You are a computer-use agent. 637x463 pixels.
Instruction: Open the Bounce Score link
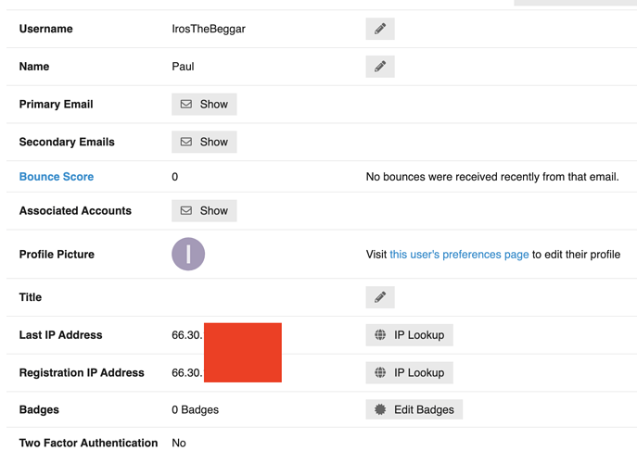57,177
